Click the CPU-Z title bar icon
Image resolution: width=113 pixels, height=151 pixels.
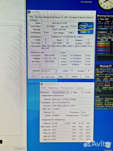pyautogui.click(x=29, y=12)
